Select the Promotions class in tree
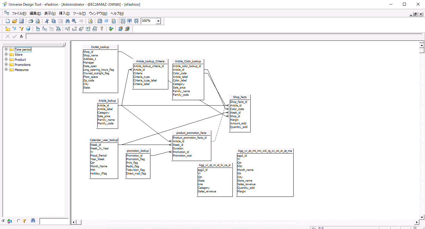Viewport: 425px width, 229px height. [22, 65]
